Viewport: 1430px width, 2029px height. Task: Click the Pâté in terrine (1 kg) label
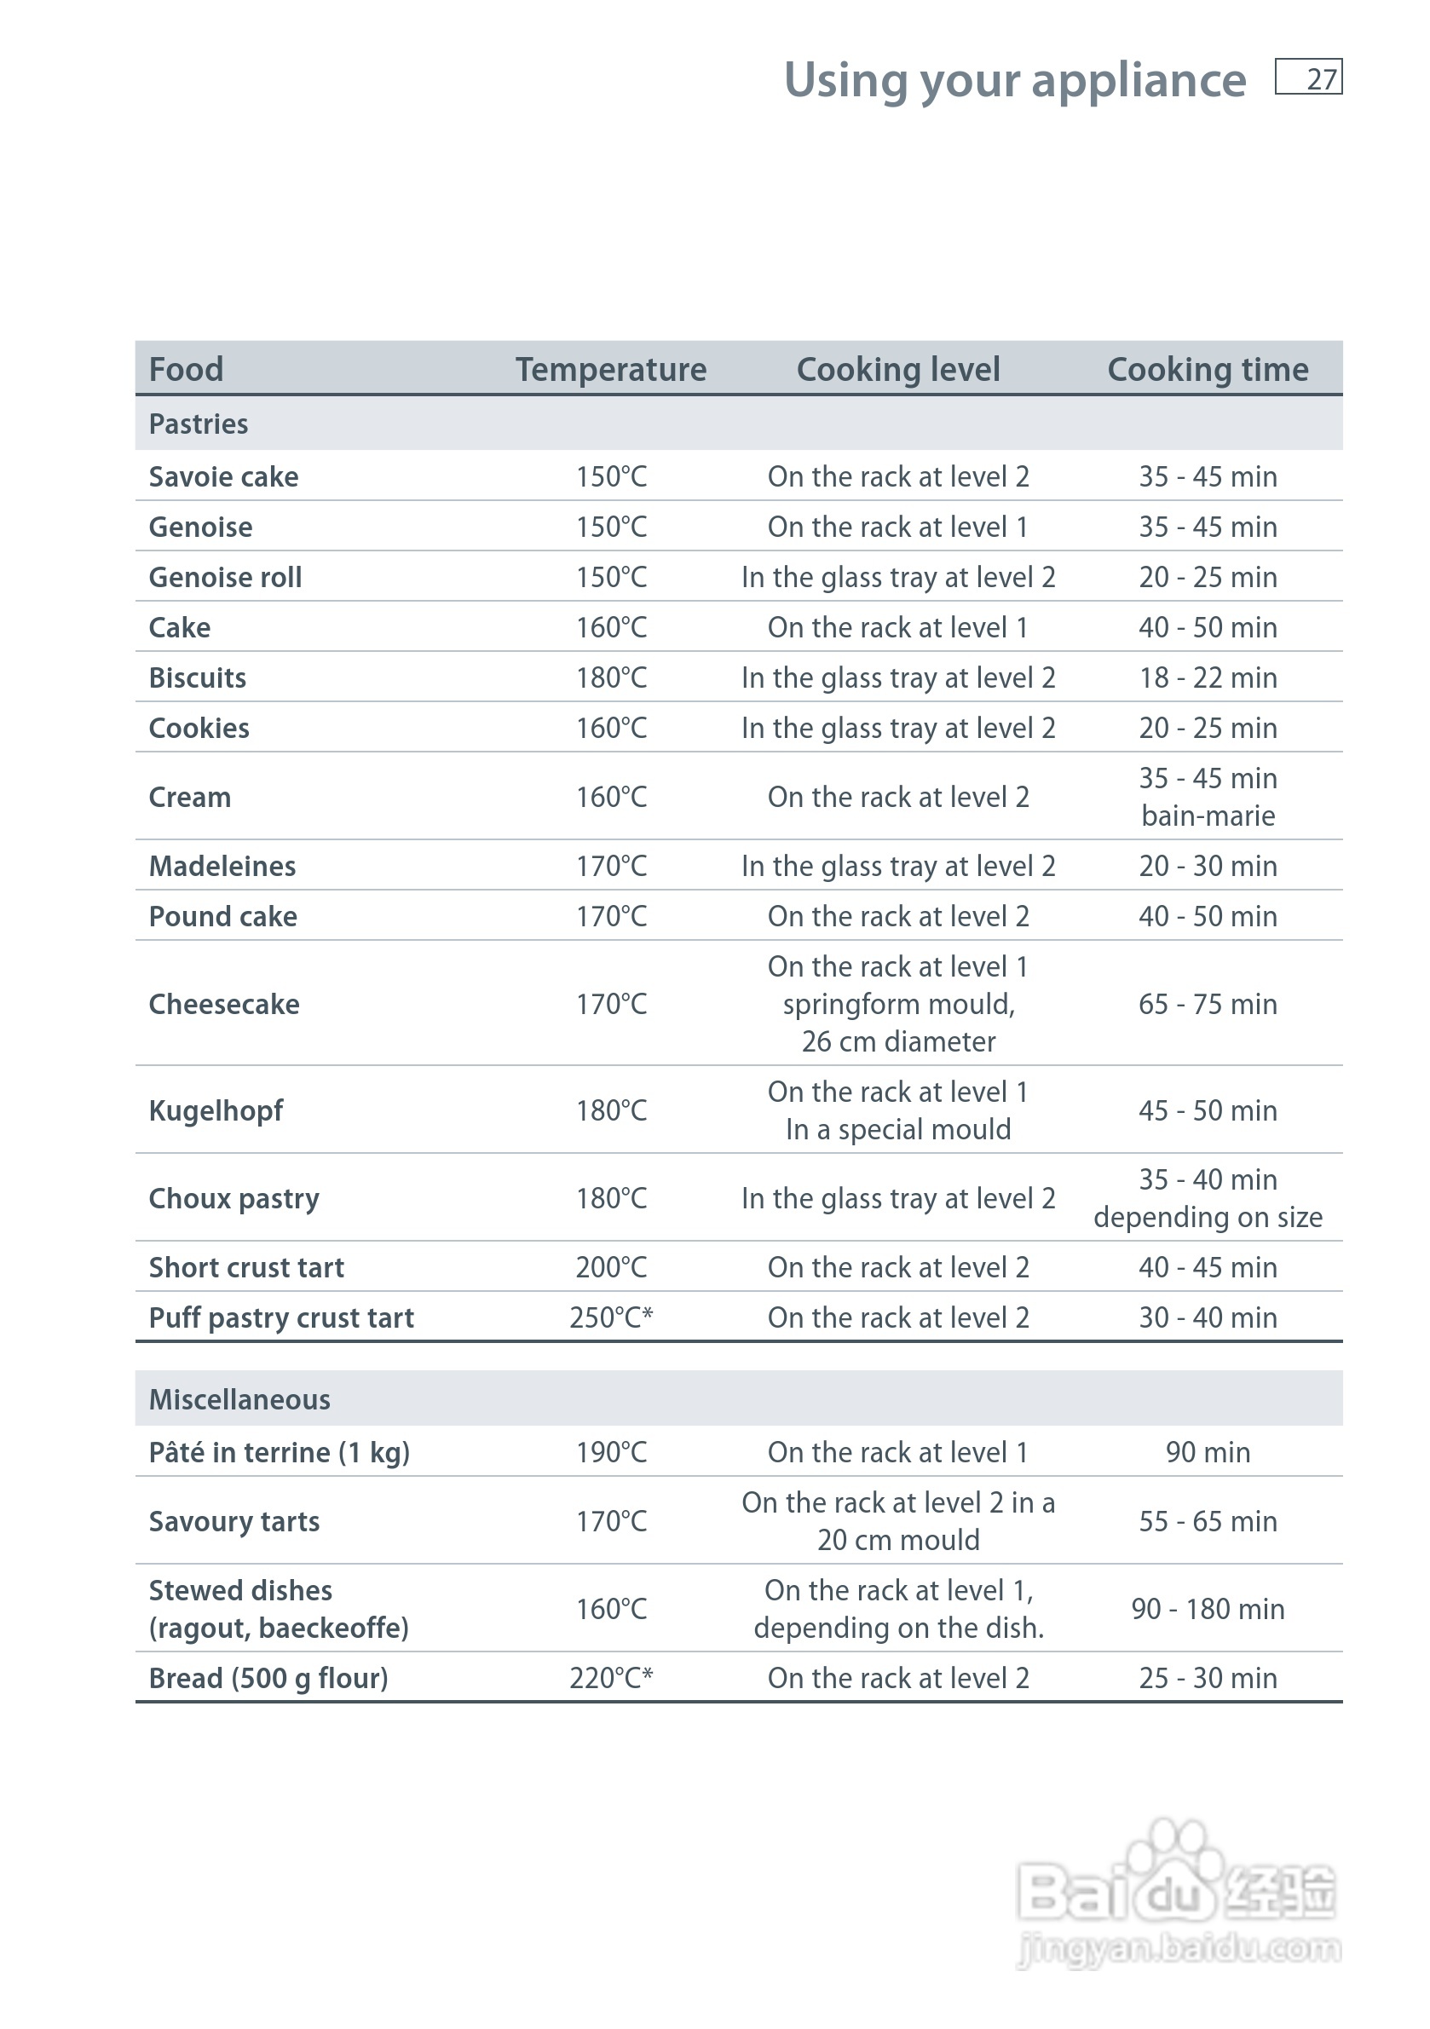coord(280,1453)
